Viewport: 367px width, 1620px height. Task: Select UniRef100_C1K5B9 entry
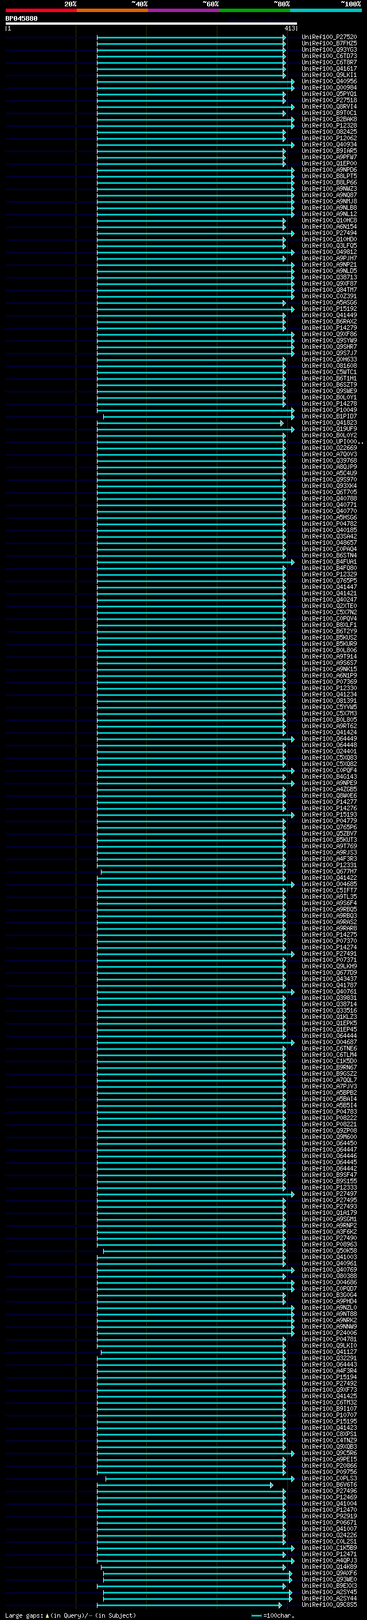pyautogui.click(x=329, y=1548)
